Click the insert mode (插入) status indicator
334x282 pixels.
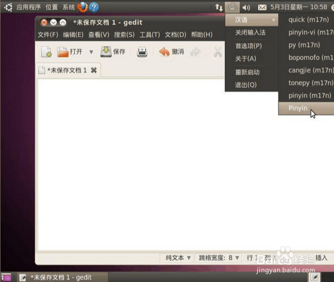coord(321,258)
